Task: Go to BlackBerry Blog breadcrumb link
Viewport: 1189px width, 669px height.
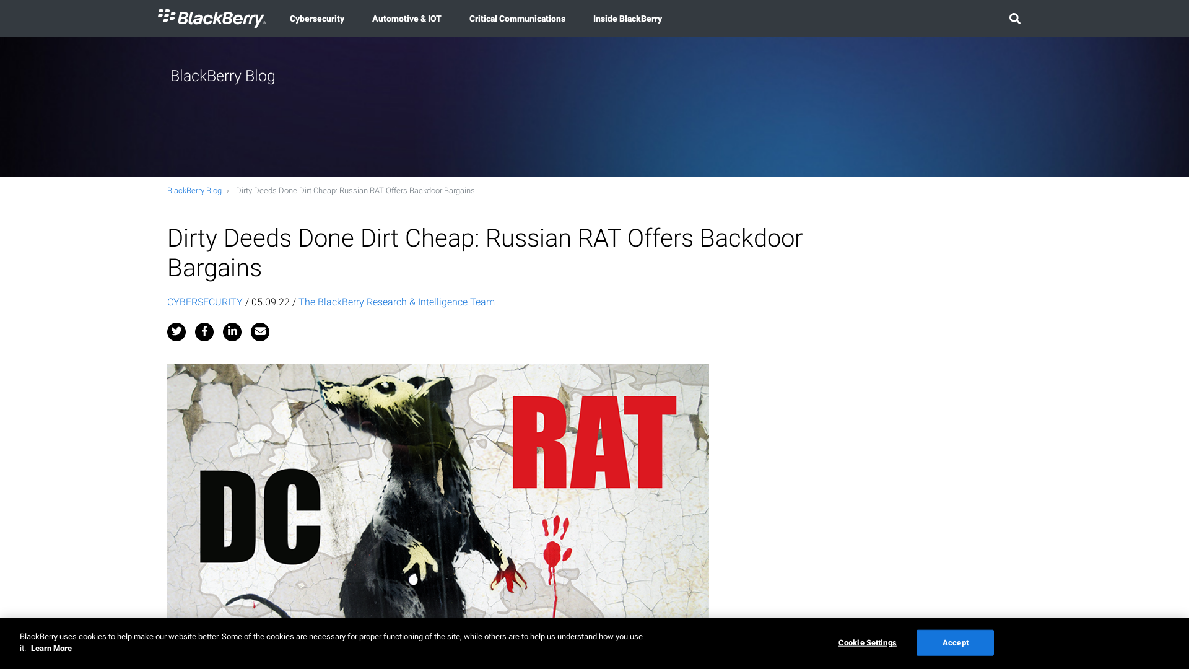Action: (194, 191)
